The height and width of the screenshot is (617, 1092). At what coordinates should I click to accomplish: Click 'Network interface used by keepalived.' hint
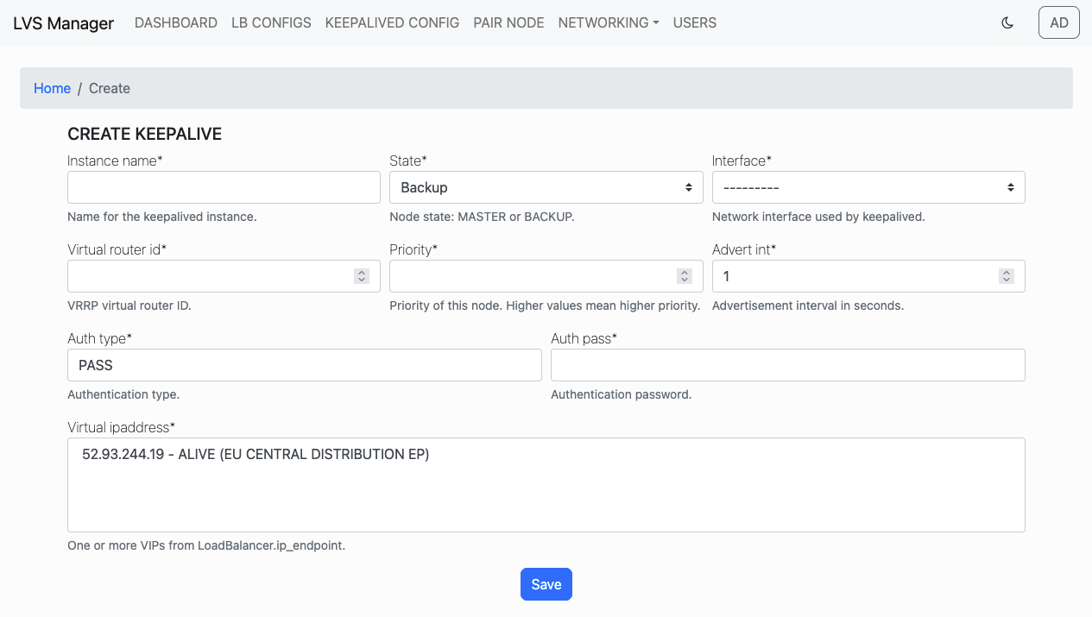click(818, 217)
